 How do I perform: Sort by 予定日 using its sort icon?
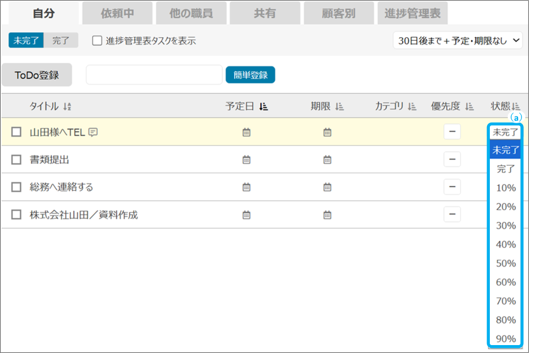264,106
